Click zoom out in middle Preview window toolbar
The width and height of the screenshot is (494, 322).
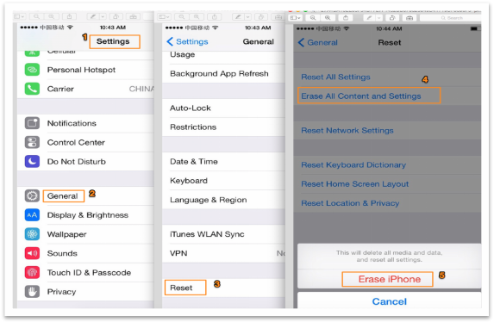point(182,16)
